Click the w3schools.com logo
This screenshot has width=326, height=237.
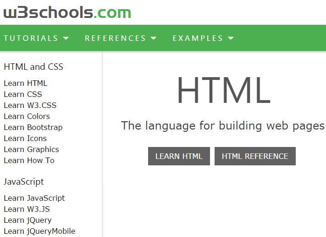tap(67, 12)
